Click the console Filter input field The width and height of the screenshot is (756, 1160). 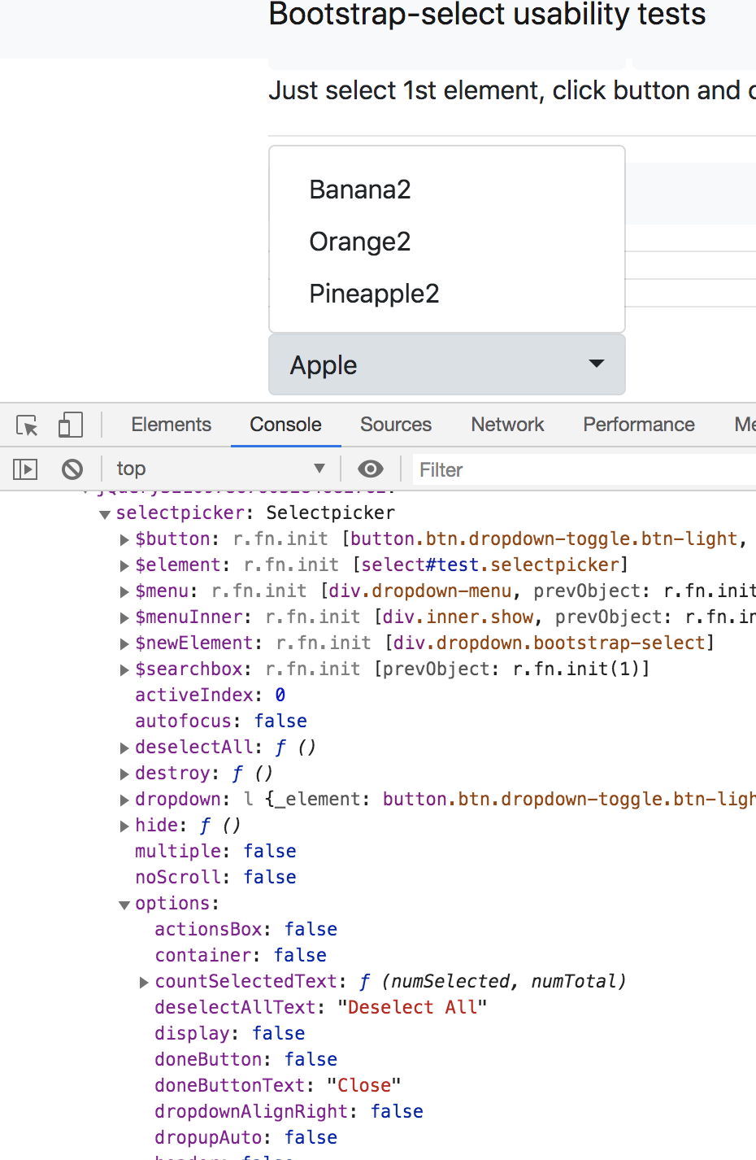(488, 469)
